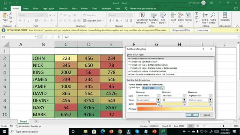Open the Format cells menu
Viewport: 240px width, 135px height.
point(188,18)
